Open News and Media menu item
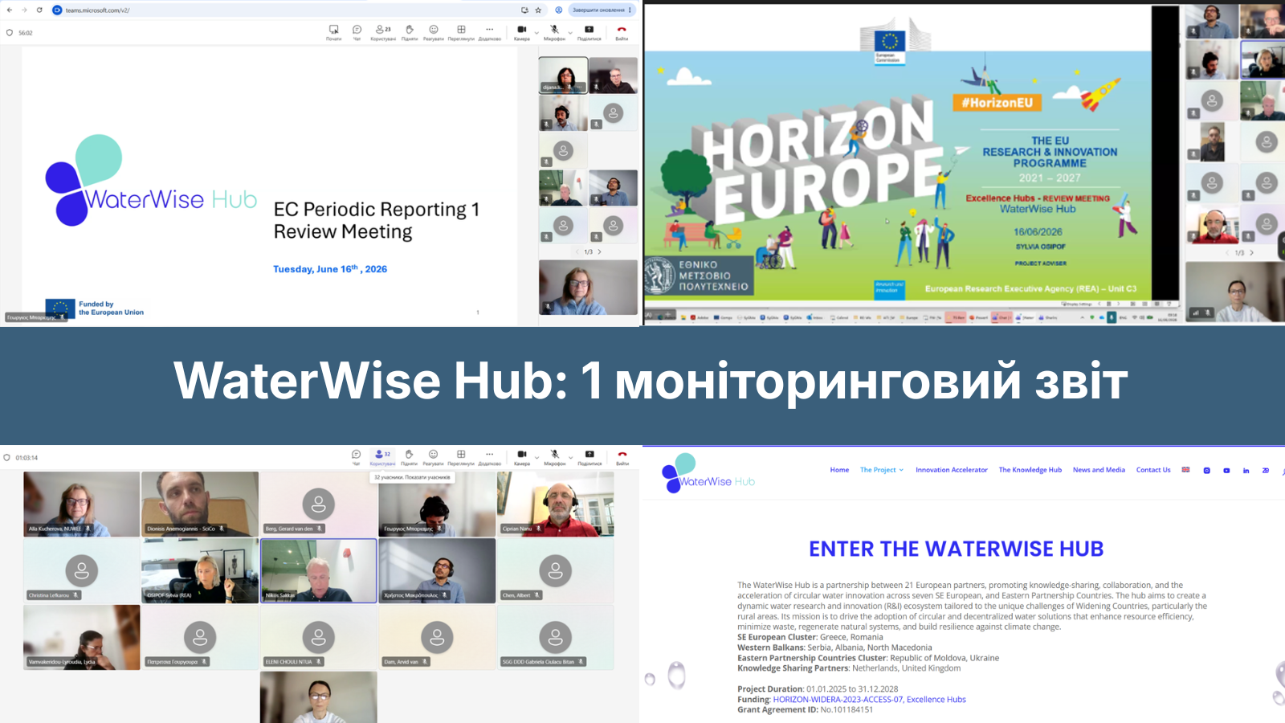 point(1099,470)
